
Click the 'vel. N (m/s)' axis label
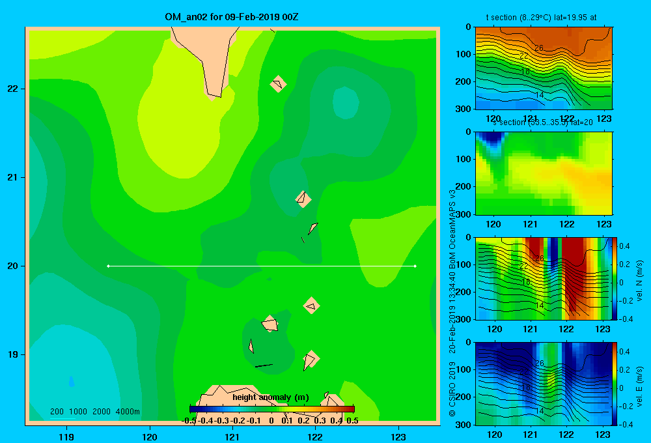tap(639, 281)
